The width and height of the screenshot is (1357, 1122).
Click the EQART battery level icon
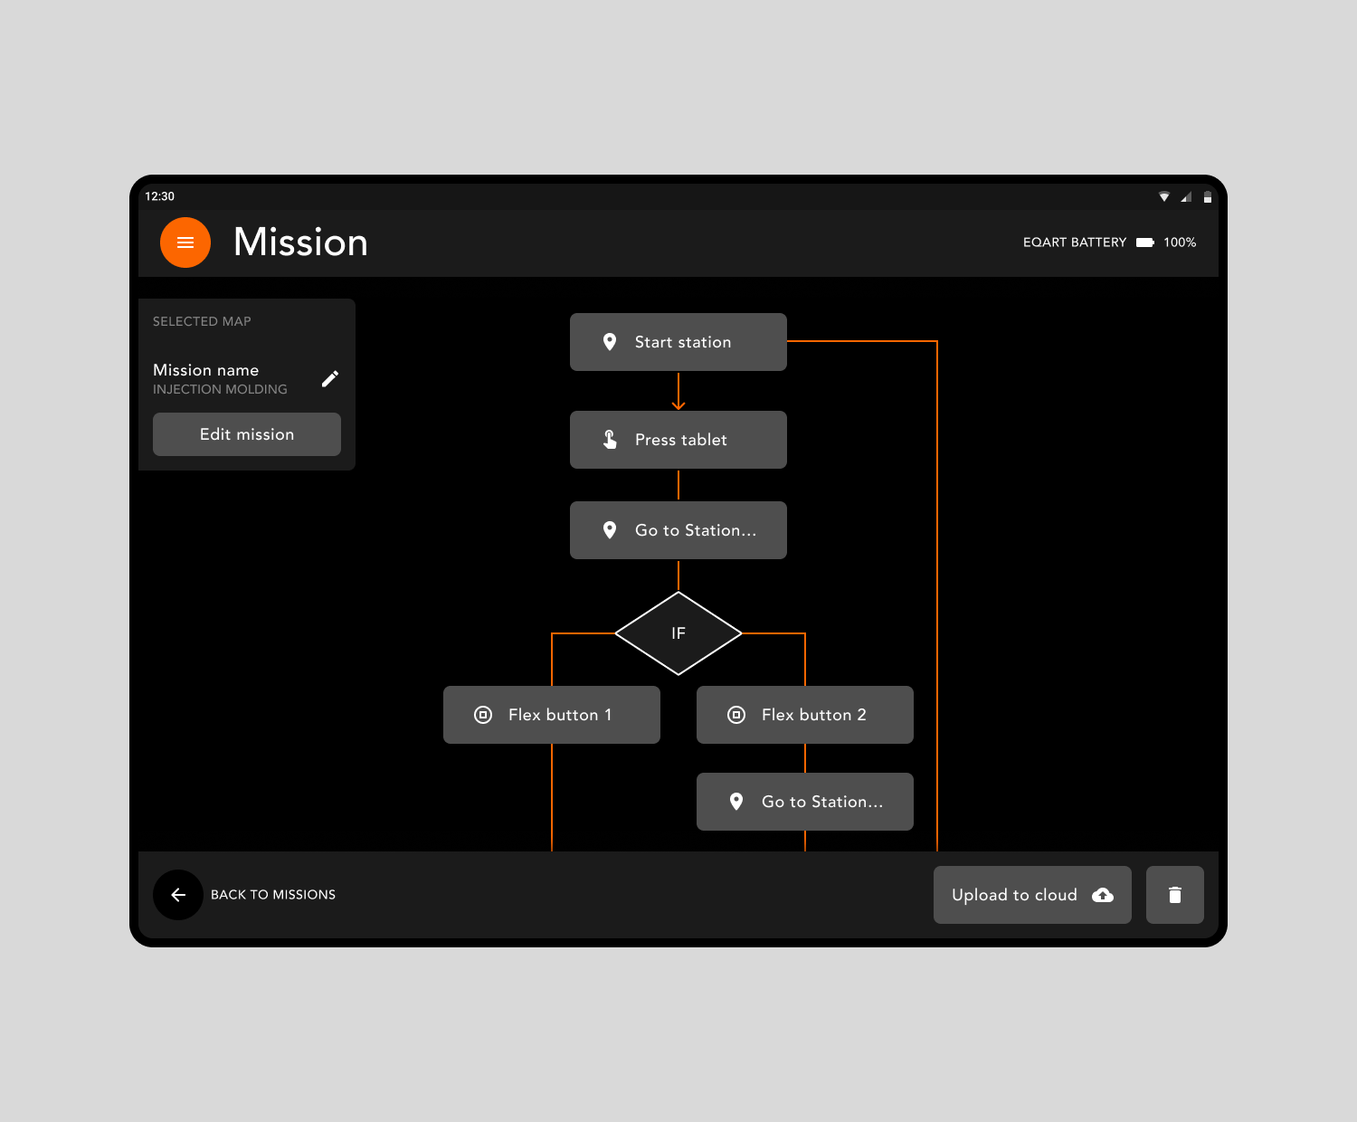[x=1145, y=242]
